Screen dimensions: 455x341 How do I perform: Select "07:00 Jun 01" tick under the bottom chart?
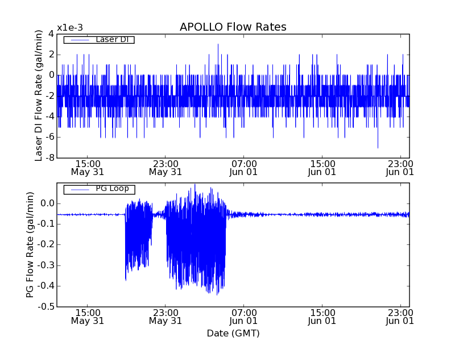click(244, 316)
